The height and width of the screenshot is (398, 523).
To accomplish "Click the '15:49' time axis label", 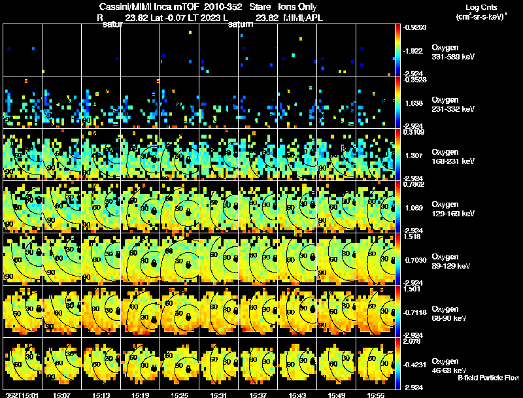I will click(x=337, y=395).
